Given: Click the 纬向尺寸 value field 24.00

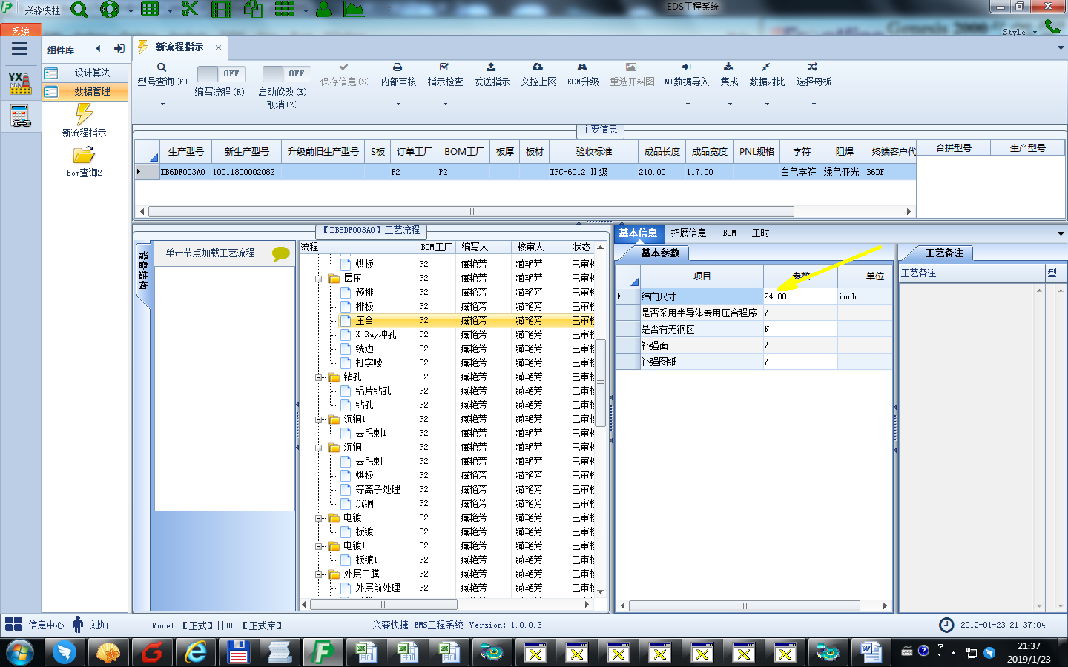Looking at the screenshot, I should click(800, 296).
